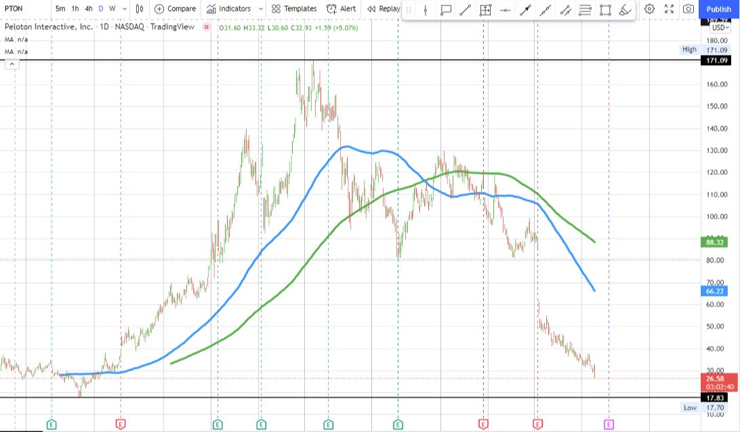The image size is (740, 432).
Task: Select the eraser tool
Action: click(625, 9)
